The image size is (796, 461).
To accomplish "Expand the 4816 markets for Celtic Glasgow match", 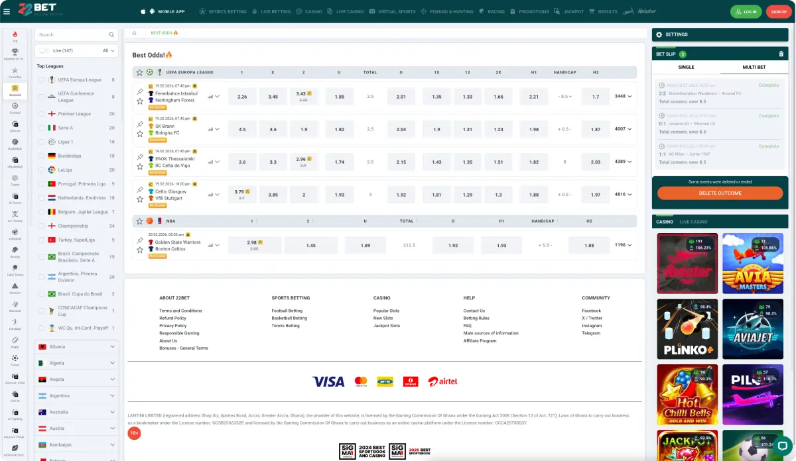I will [x=623, y=195].
